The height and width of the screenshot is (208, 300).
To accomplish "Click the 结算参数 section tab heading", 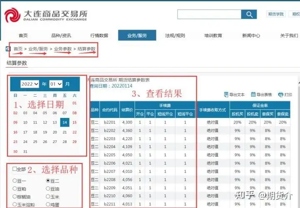I will (x=17, y=63).
